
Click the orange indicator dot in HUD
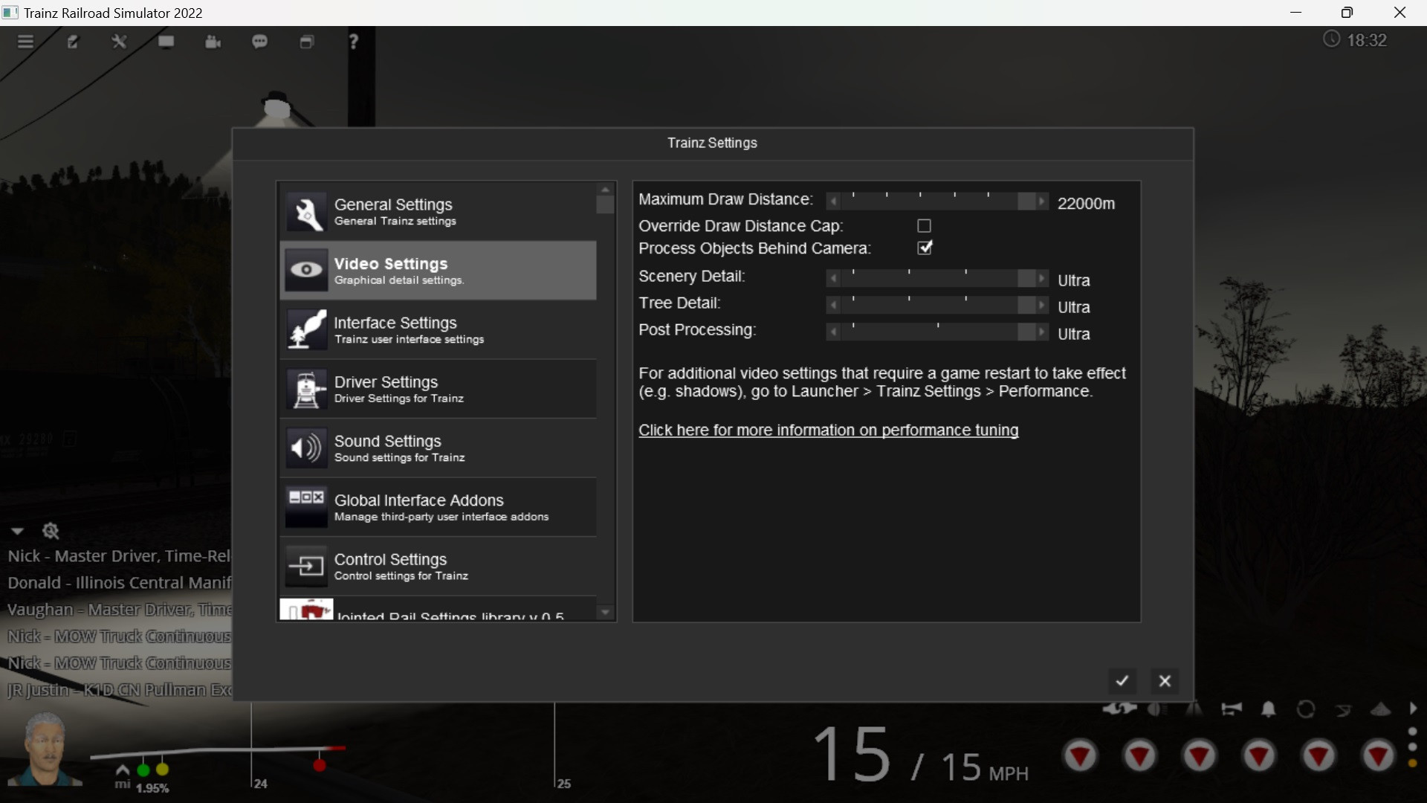(1413, 763)
